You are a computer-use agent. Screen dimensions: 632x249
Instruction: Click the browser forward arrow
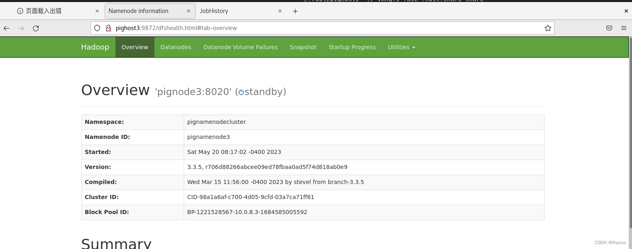point(21,28)
